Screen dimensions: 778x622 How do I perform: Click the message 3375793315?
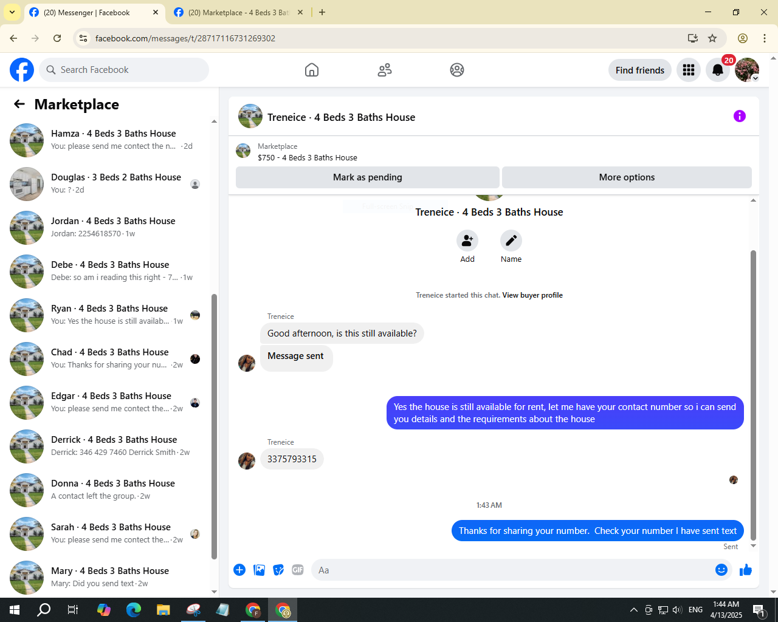(292, 459)
